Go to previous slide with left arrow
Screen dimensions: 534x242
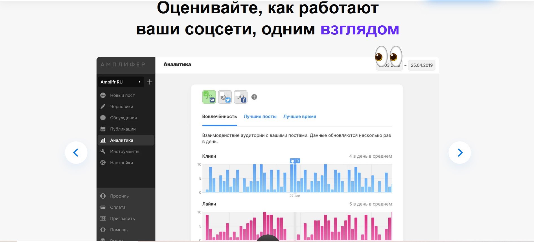point(76,153)
